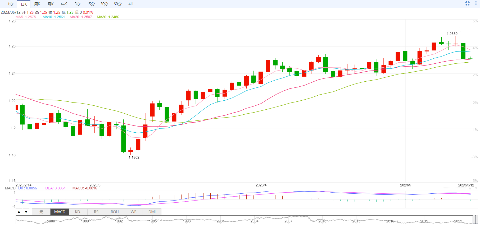Click the 1.16 price axis label
Viewport: 480px width, 233px height.
(12, 181)
